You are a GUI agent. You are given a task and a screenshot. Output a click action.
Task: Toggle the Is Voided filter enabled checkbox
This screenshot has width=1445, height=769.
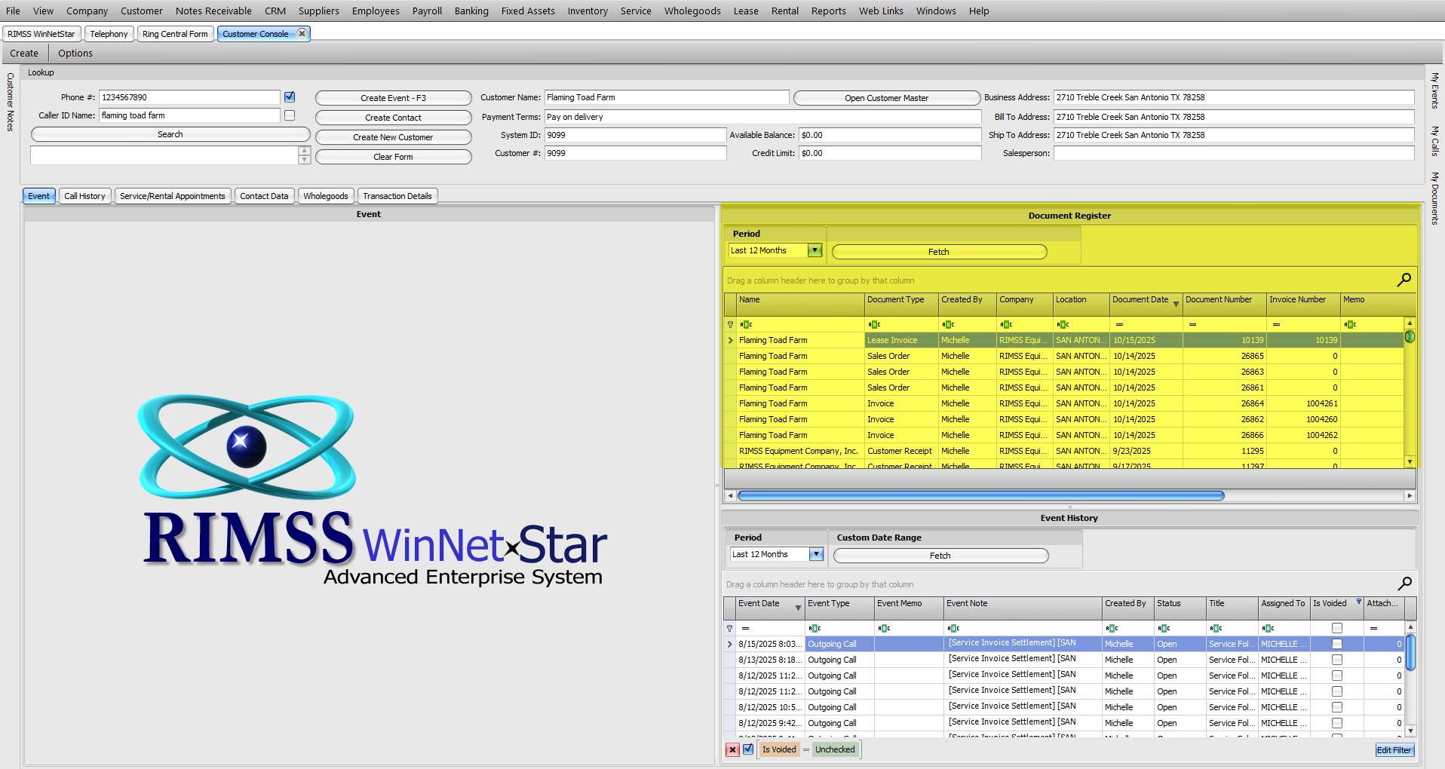tap(748, 749)
